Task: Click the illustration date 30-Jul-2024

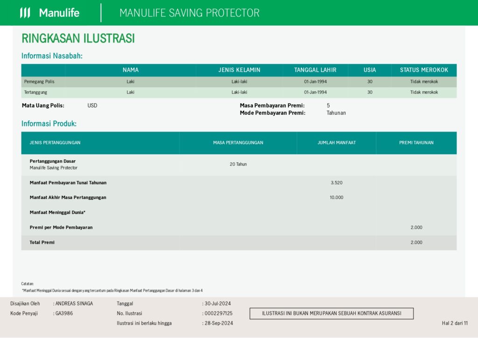Action: click(x=218, y=303)
